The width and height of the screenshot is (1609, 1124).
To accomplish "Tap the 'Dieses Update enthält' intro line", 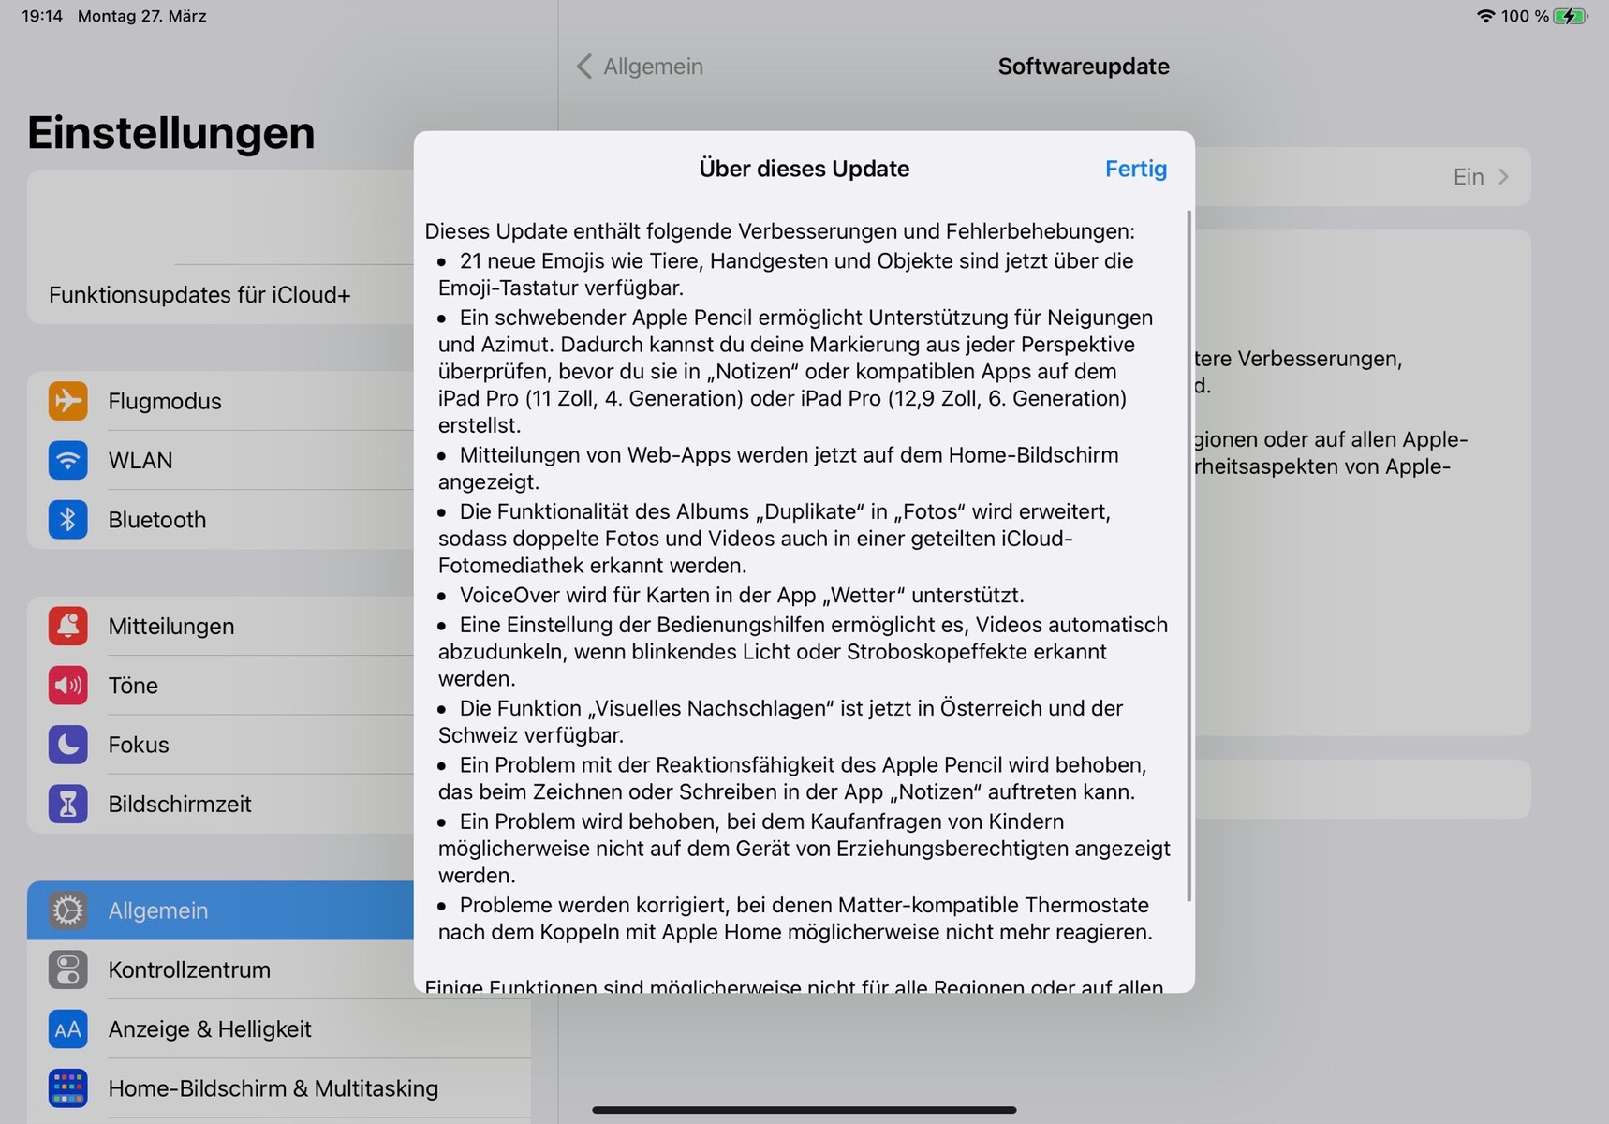I will pyautogui.click(x=779, y=231).
